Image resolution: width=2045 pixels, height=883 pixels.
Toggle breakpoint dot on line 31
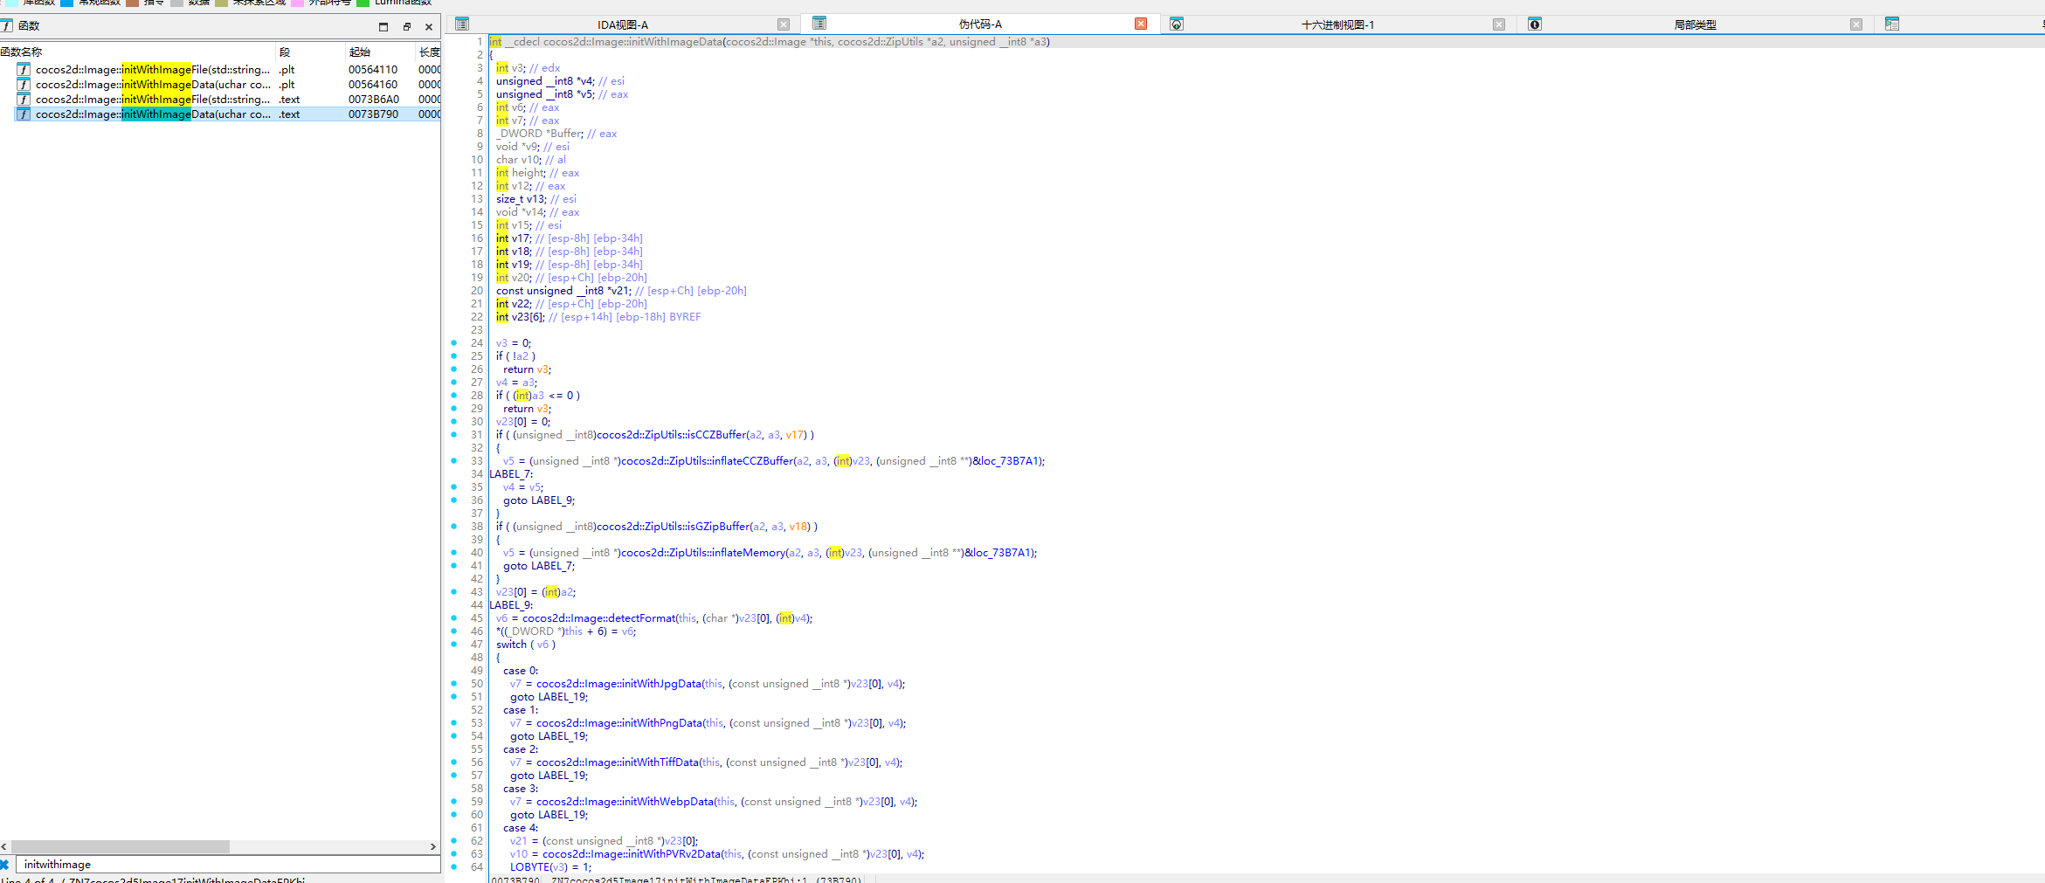click(453, 435)
